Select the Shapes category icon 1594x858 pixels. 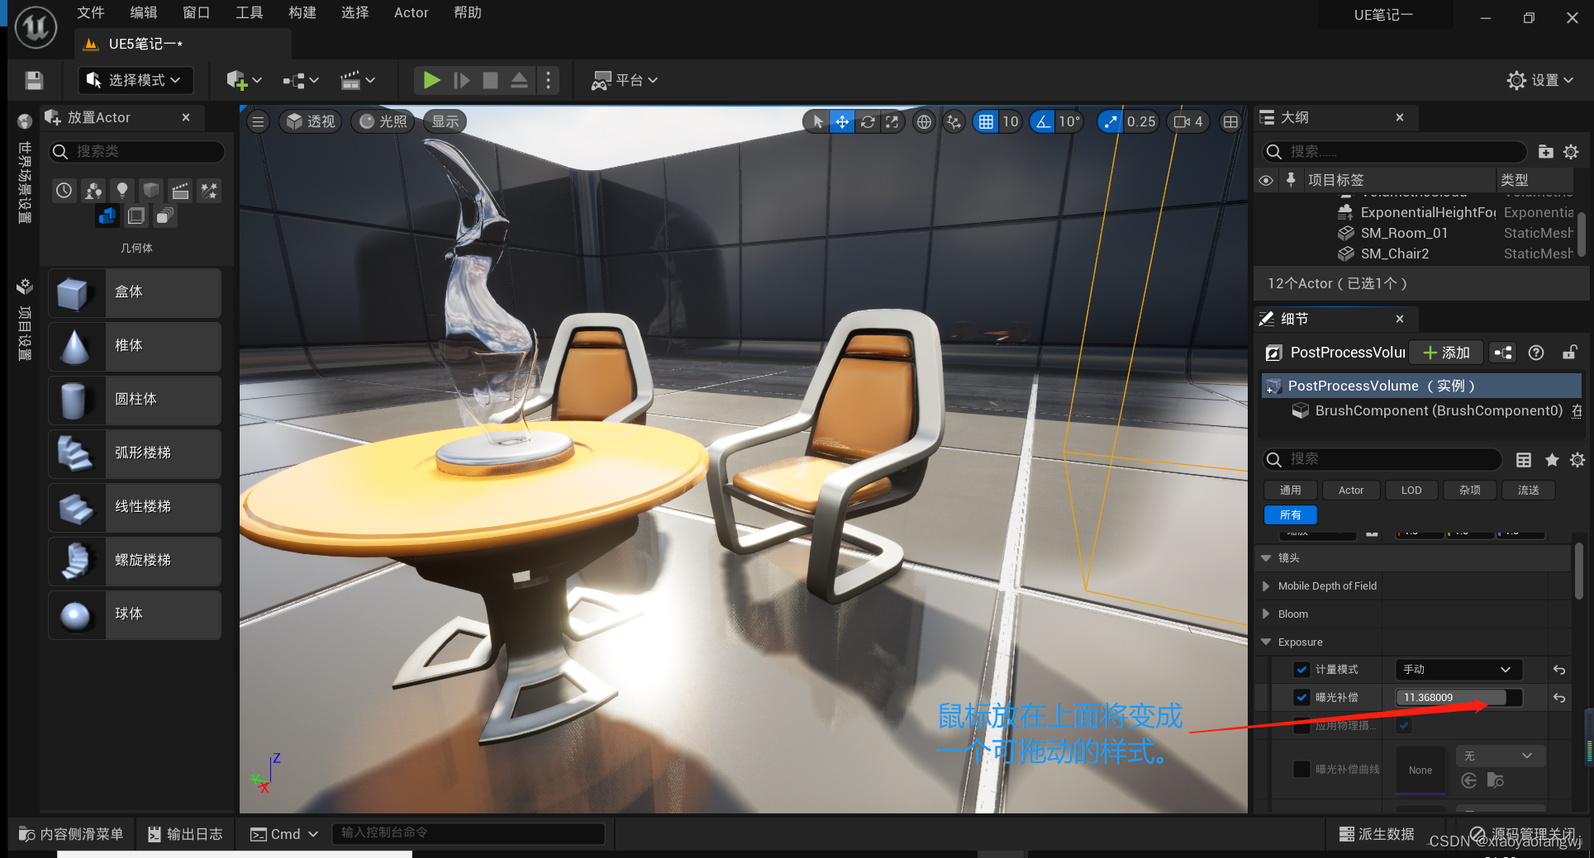pyautogui.click(x=151, y=191)
